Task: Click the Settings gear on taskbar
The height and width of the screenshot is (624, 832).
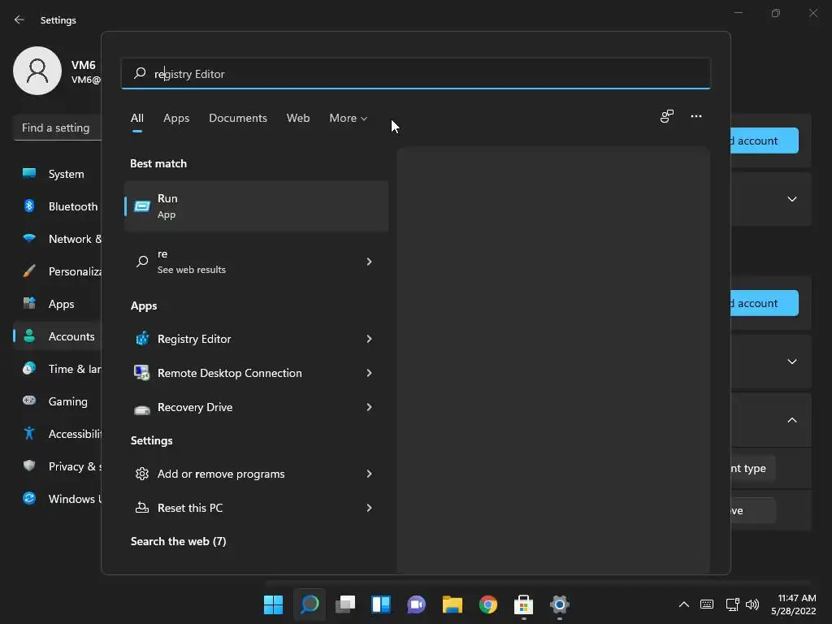Action: pos(559,604)
